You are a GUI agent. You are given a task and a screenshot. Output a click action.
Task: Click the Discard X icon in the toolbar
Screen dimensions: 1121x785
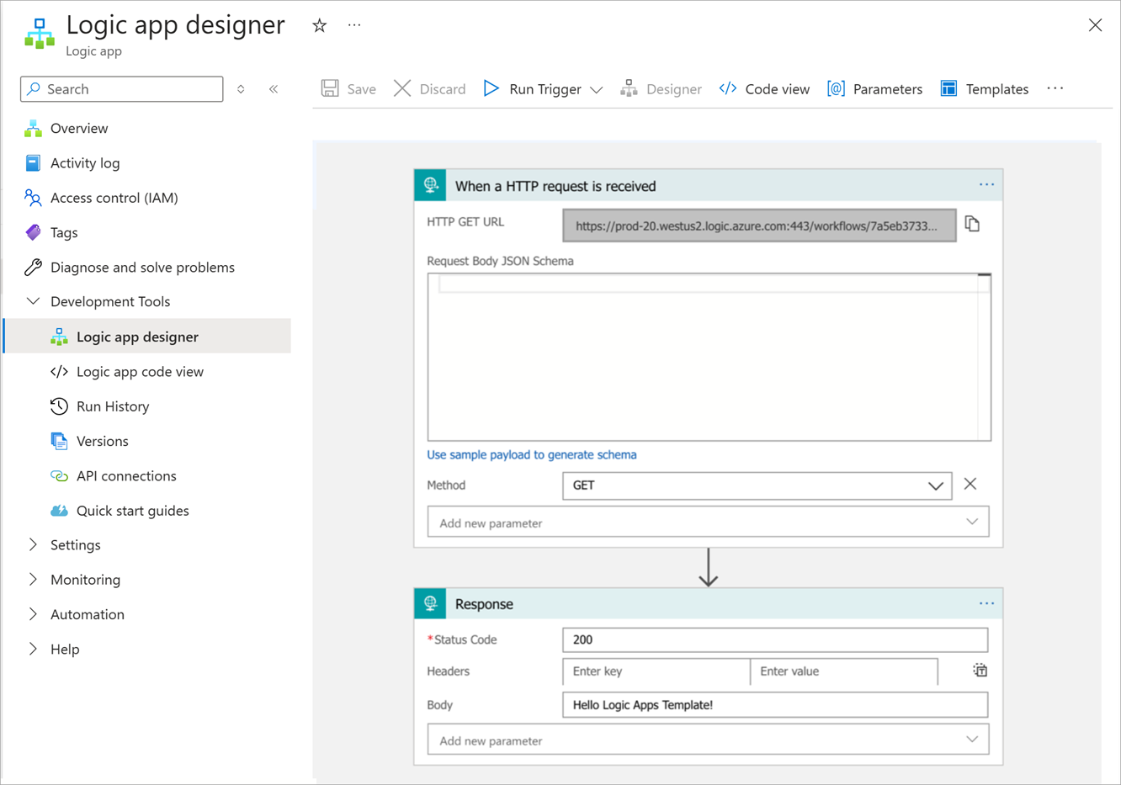402,88
